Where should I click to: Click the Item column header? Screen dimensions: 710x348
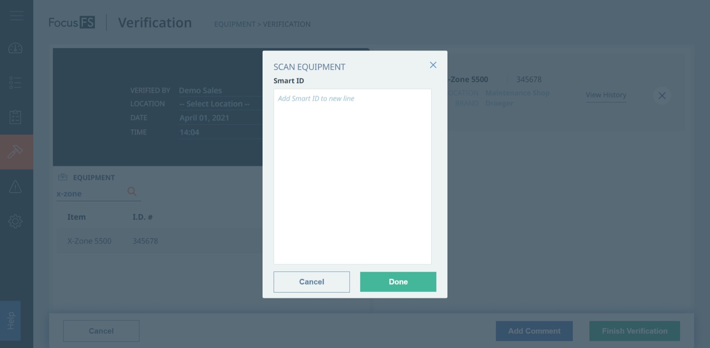76,217
